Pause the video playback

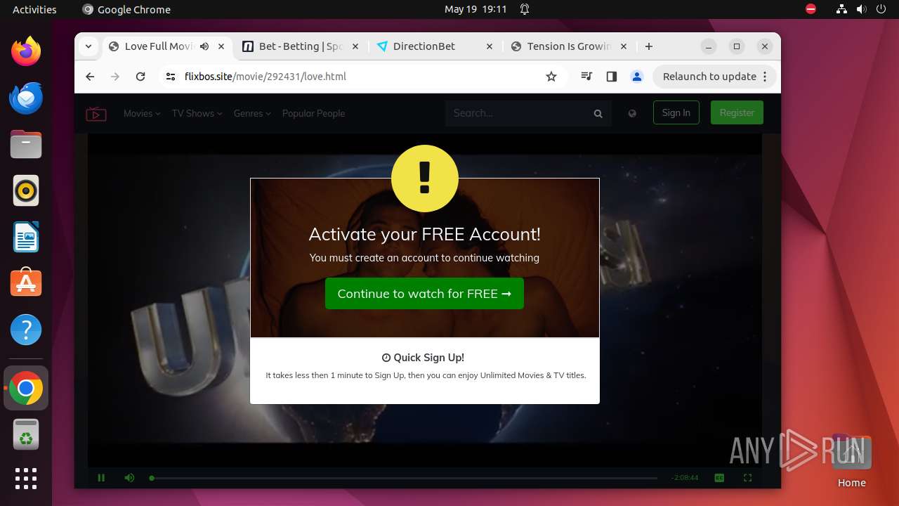coord(101,478)
